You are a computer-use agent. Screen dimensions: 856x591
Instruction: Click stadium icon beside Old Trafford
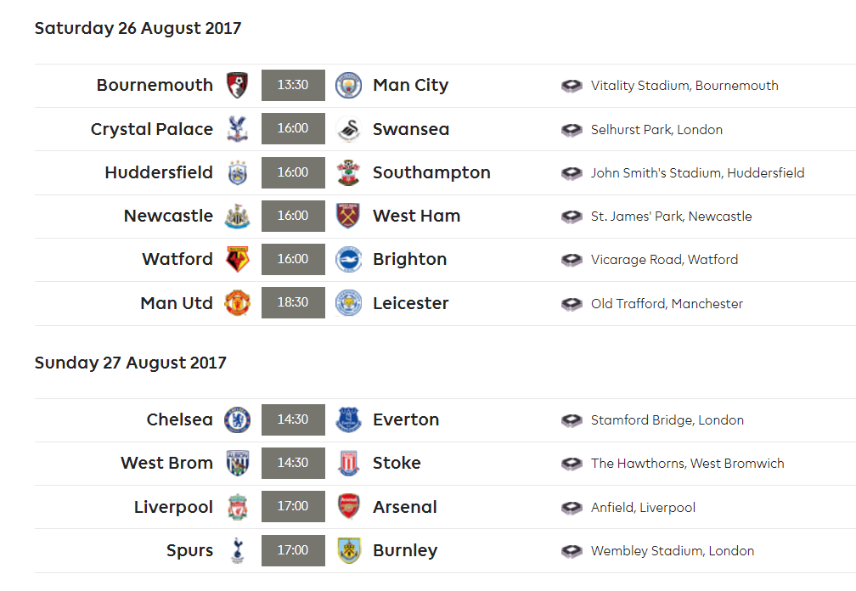tap(572, 303)
